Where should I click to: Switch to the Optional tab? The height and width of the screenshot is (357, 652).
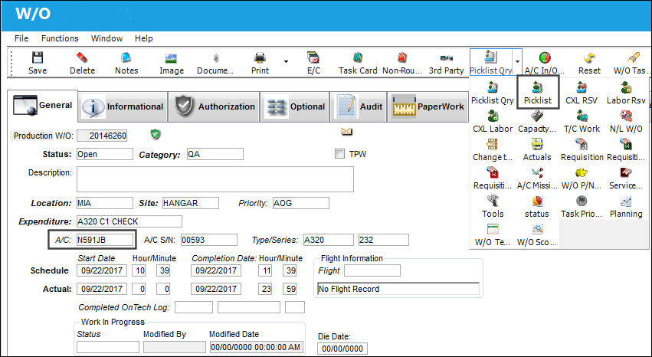pos(295,106)
